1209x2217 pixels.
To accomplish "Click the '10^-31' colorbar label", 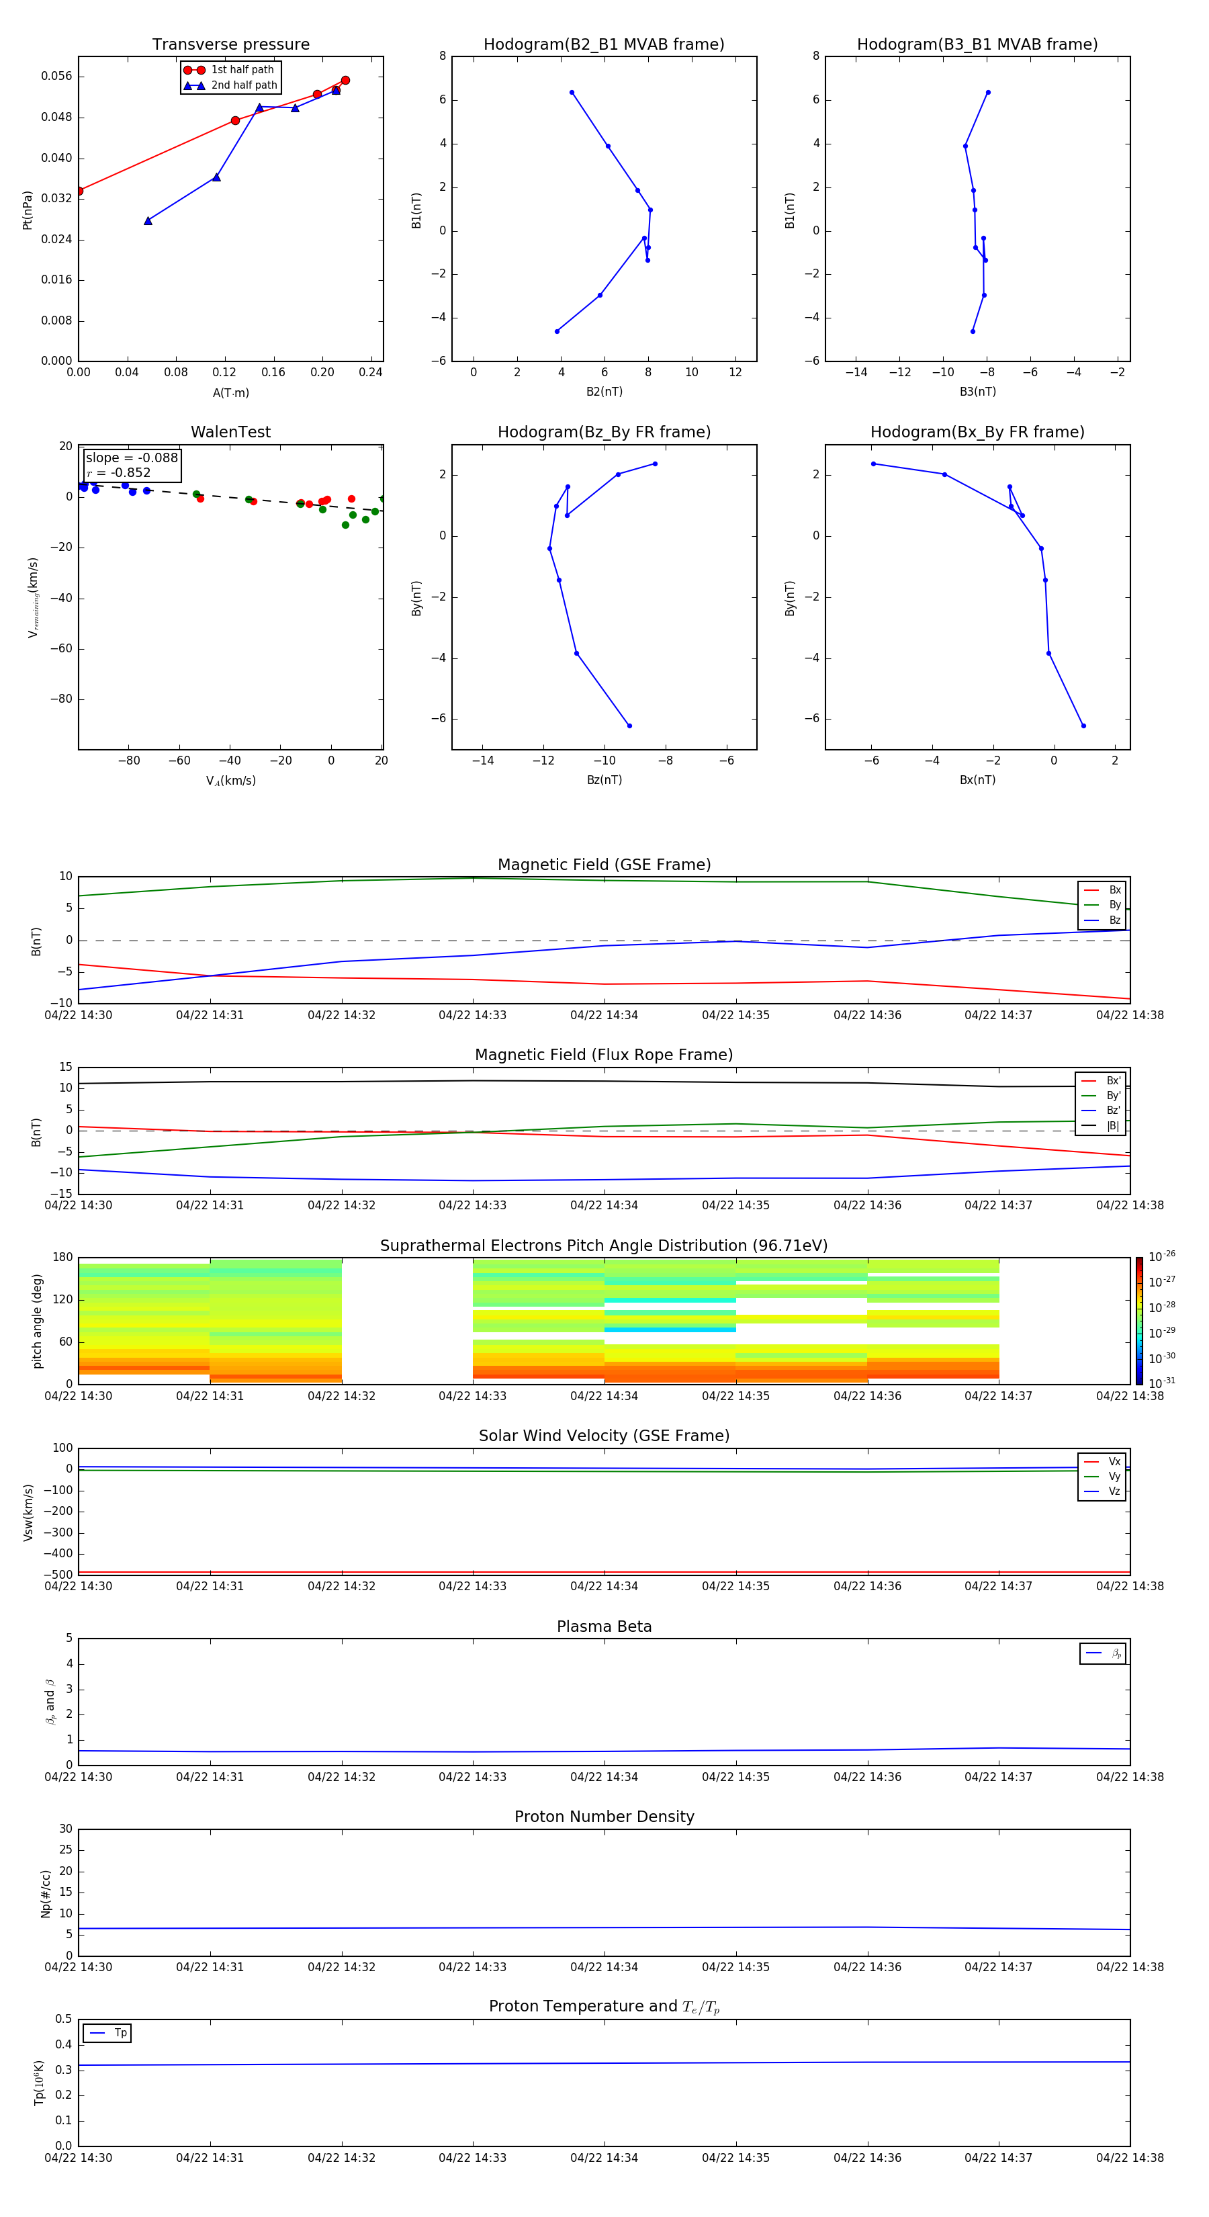I will click(x=1162, y=1383).
